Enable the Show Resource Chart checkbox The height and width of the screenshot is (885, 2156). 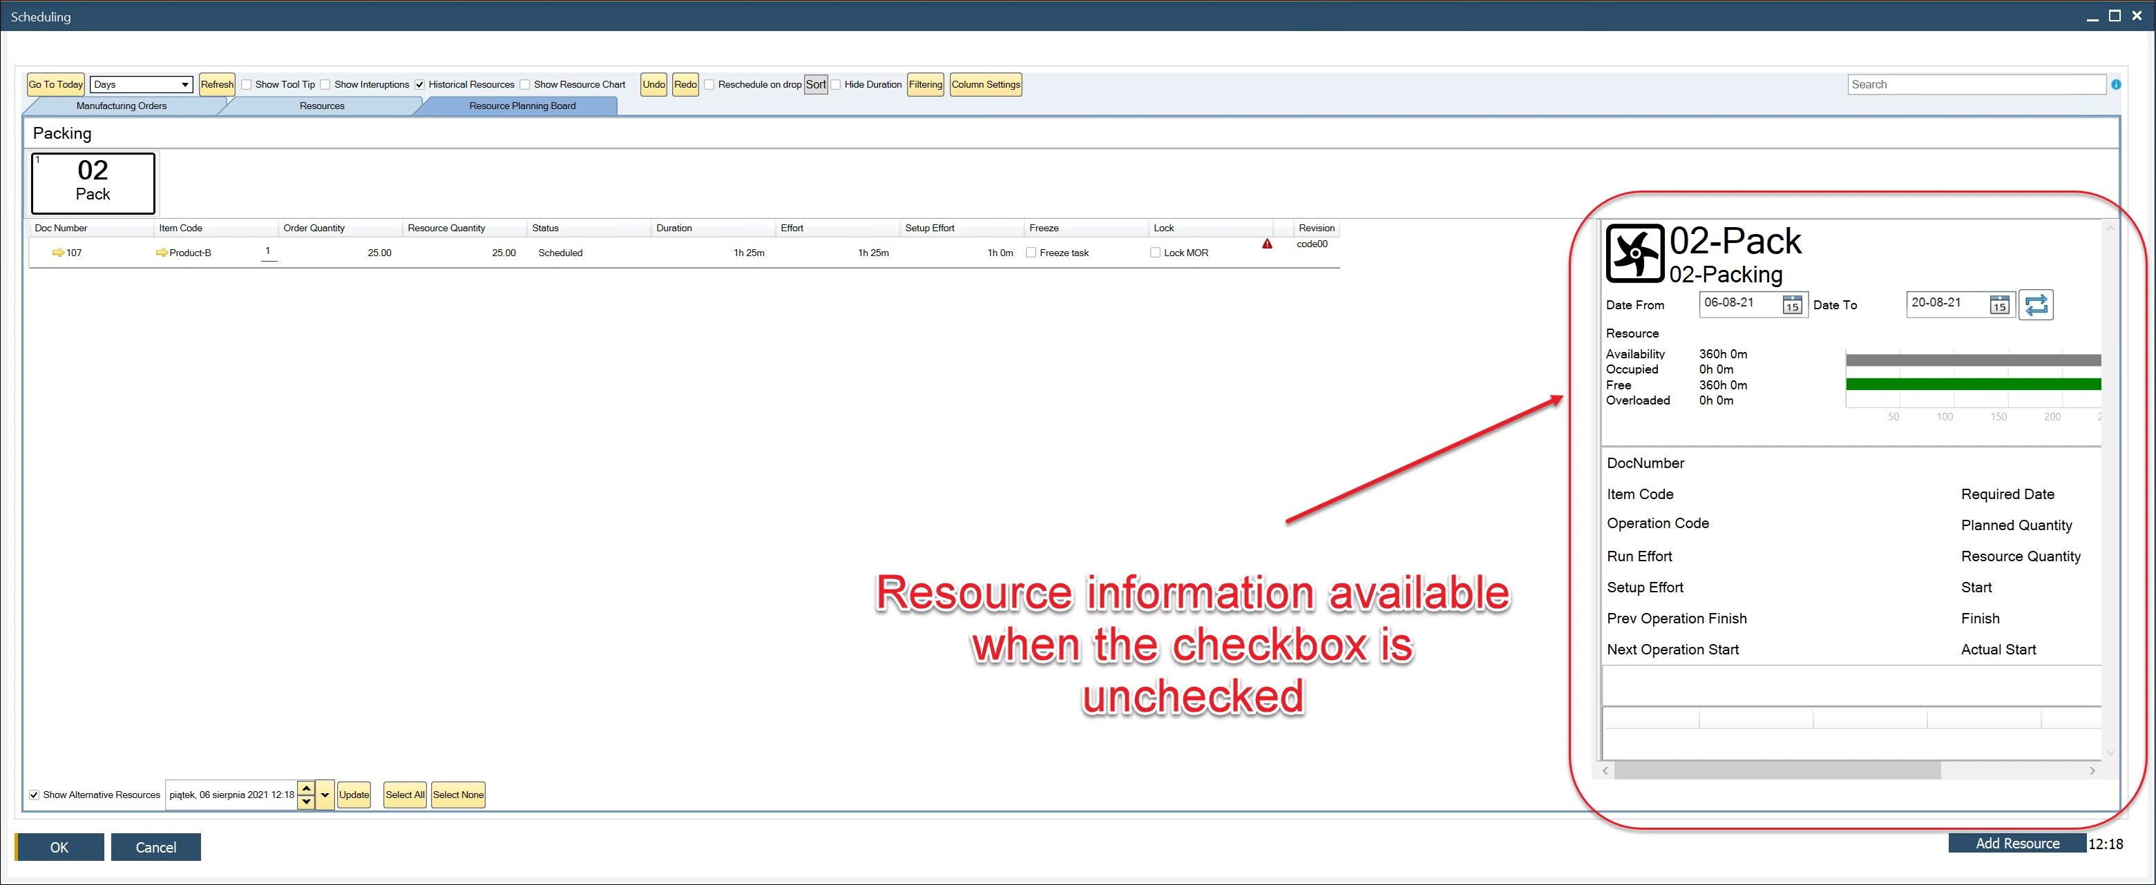pyautogui.click(x=524, y=84)
